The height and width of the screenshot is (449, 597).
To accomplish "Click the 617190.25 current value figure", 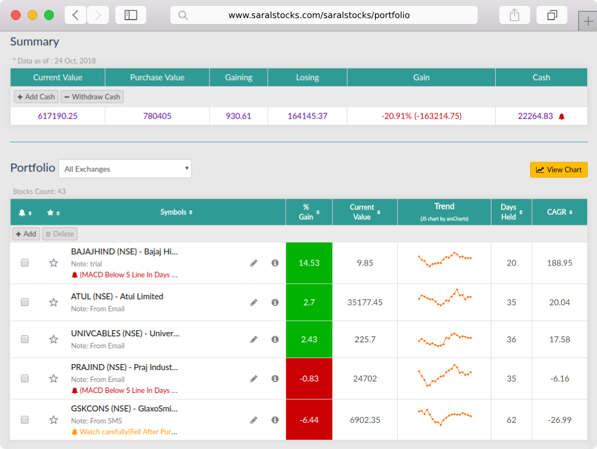I will 58,116.
